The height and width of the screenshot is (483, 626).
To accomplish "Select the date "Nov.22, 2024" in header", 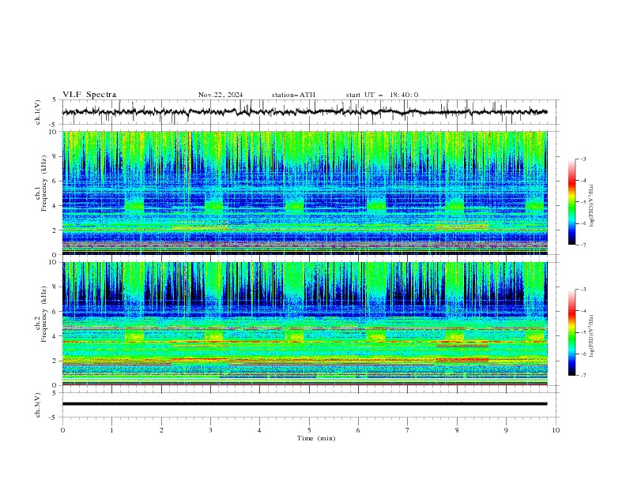I will (x=221, y=95).
